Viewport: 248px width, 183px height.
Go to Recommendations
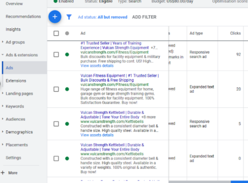(x=23, y=16)
